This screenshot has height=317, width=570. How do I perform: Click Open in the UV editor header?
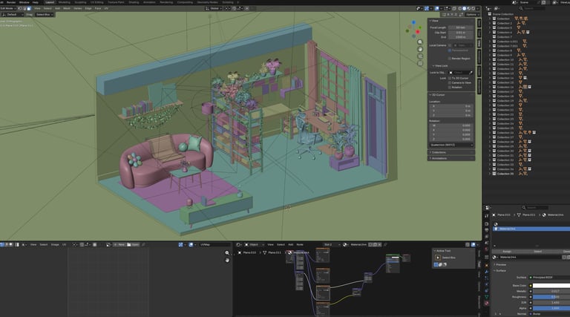(x=134, y=245)
